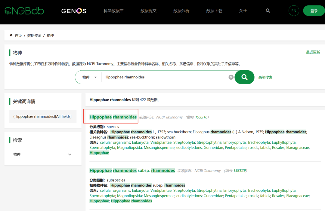This screenshot has width=325, height=211.
Task: Open Gunneridae in first result lineage
Action: (x=213, y=148)
